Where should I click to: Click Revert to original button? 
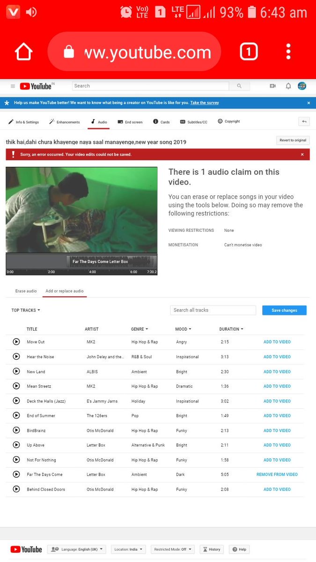point(293,140)
